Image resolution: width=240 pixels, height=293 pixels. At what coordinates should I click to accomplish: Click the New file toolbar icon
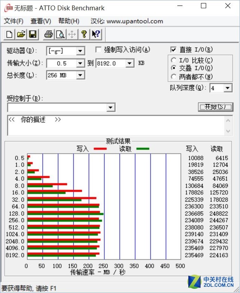tap(9, 35)
